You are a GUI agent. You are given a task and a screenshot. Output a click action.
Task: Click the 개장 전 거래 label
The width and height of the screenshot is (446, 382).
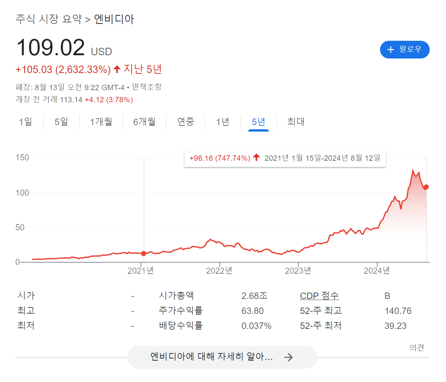coord(36,99)
